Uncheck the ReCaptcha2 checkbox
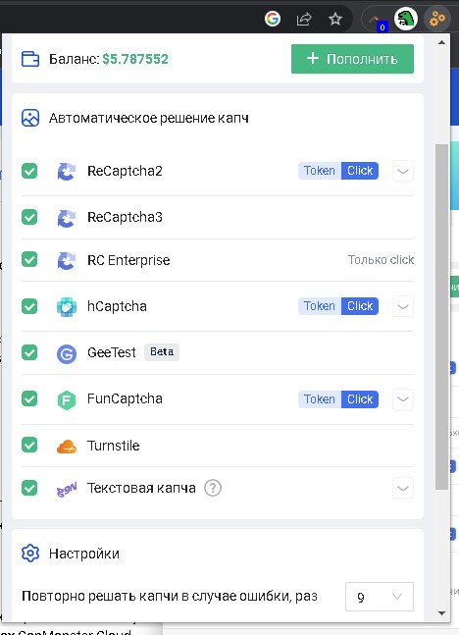This screenshot has height=635, width=459. (29, 171)
